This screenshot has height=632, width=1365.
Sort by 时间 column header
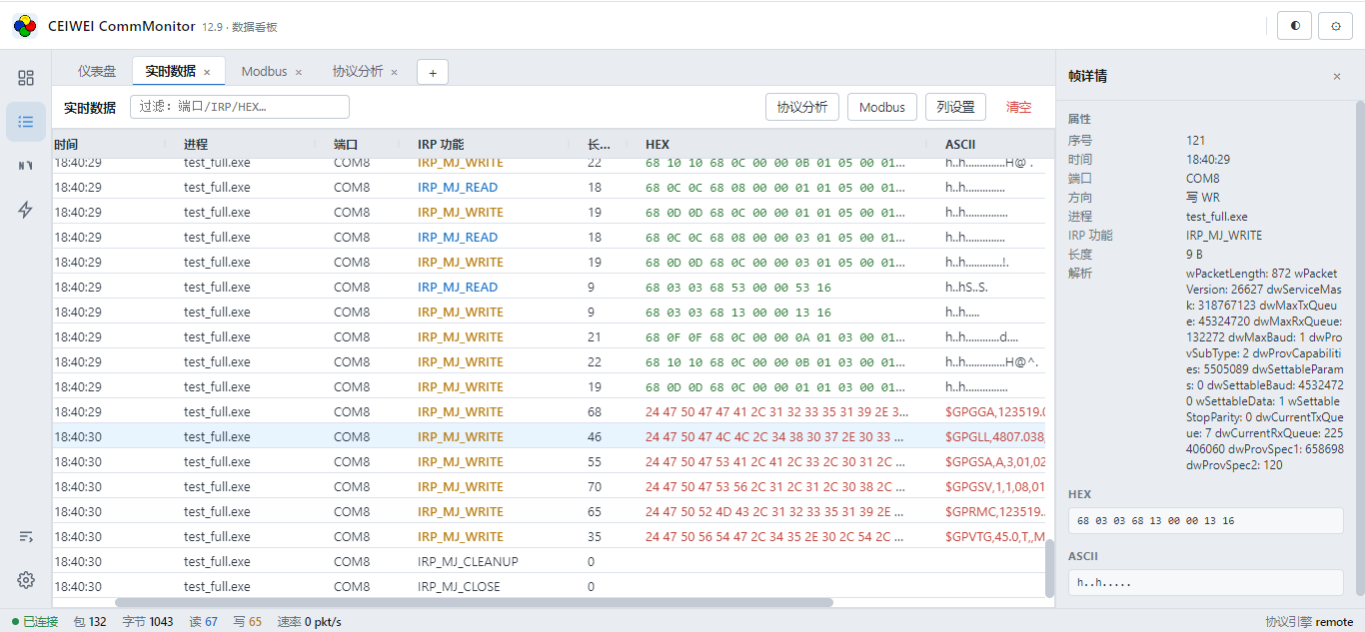(66, 145)
